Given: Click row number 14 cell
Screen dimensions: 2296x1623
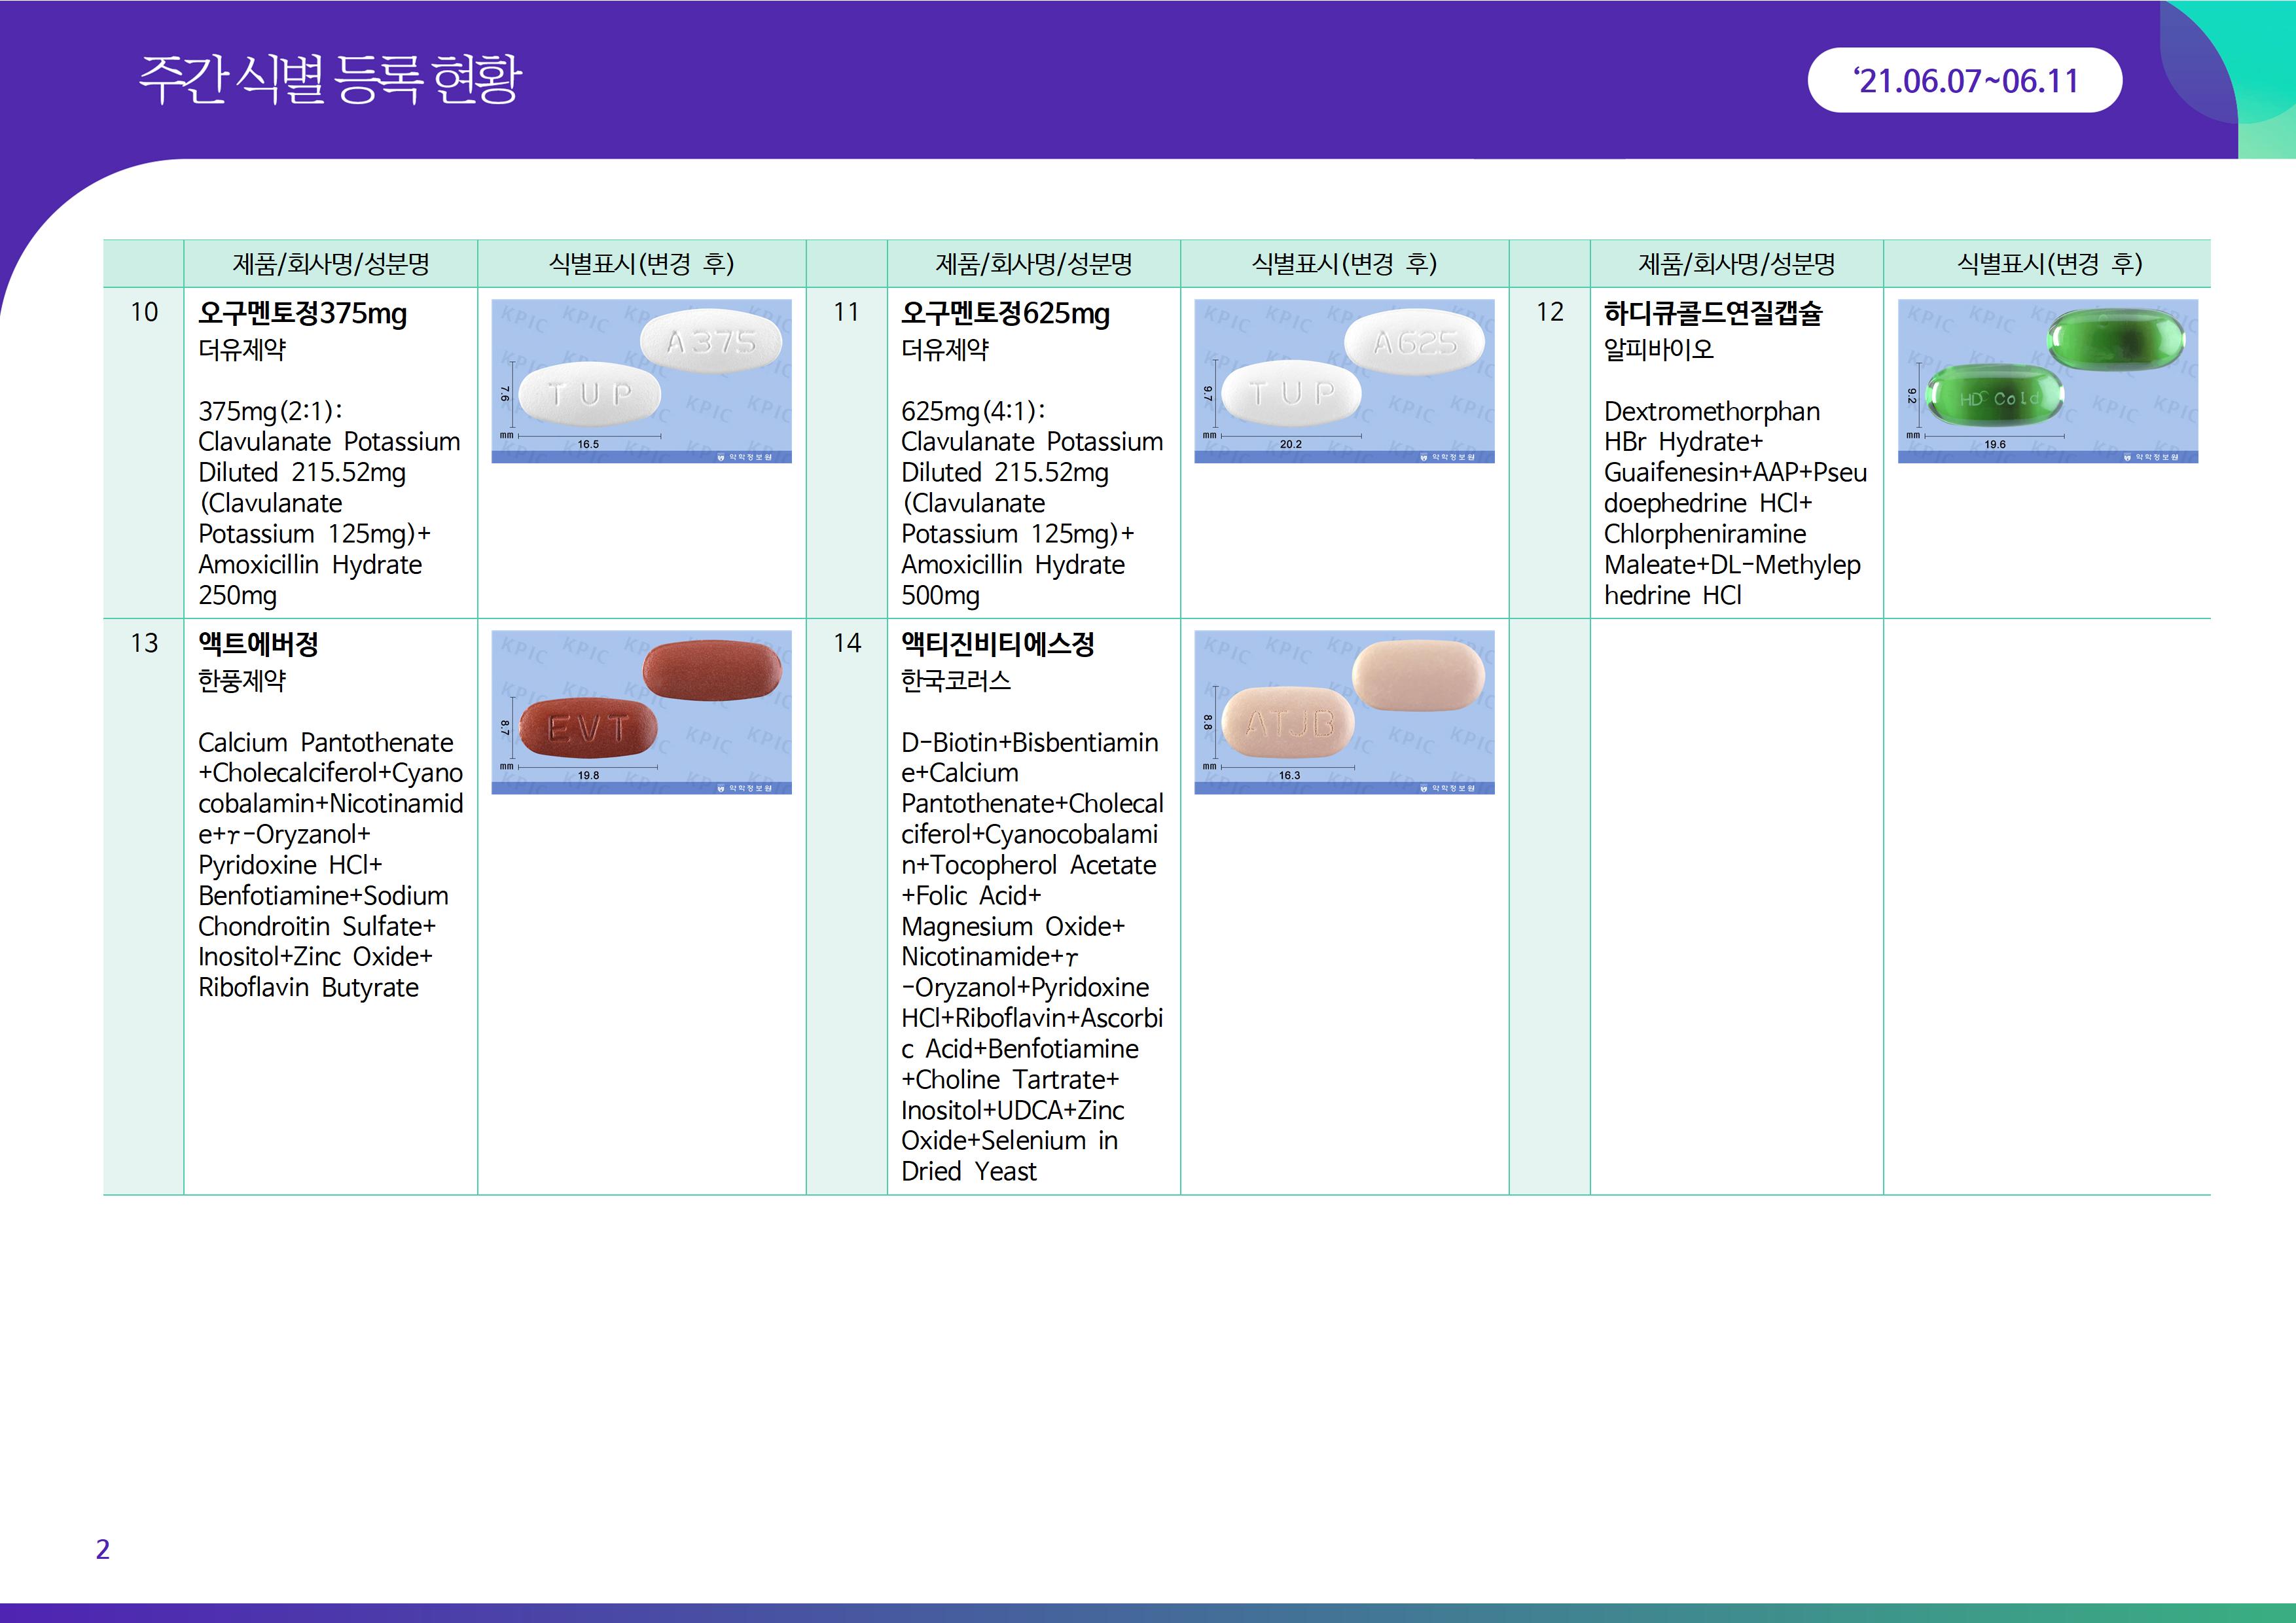Looking at the screenshot, I should 846,644.
